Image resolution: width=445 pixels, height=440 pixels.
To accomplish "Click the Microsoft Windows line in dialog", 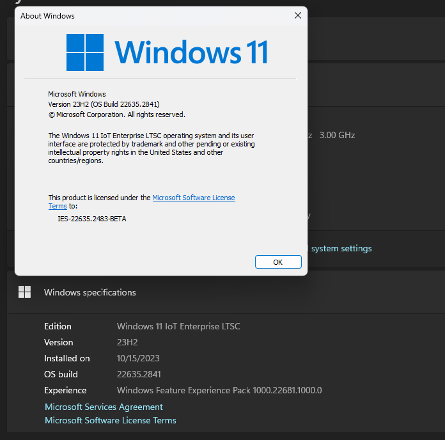I will coord(77,94).
